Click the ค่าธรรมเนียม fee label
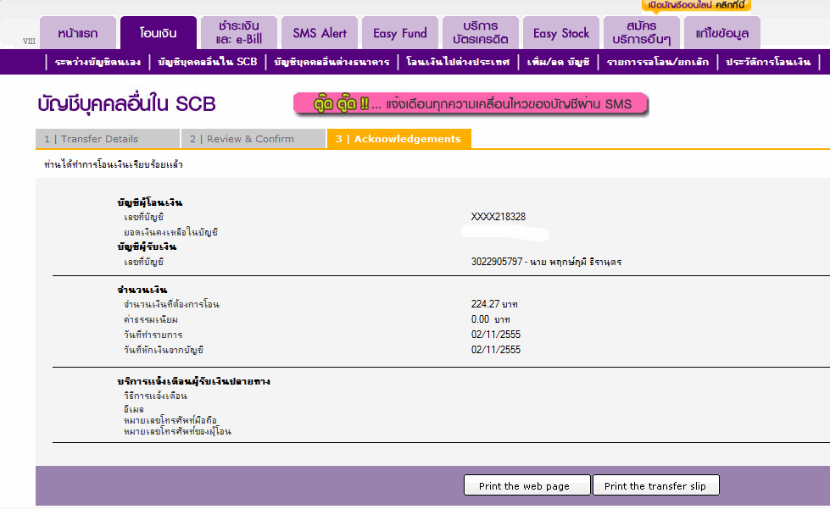 [x=151, y=320]
